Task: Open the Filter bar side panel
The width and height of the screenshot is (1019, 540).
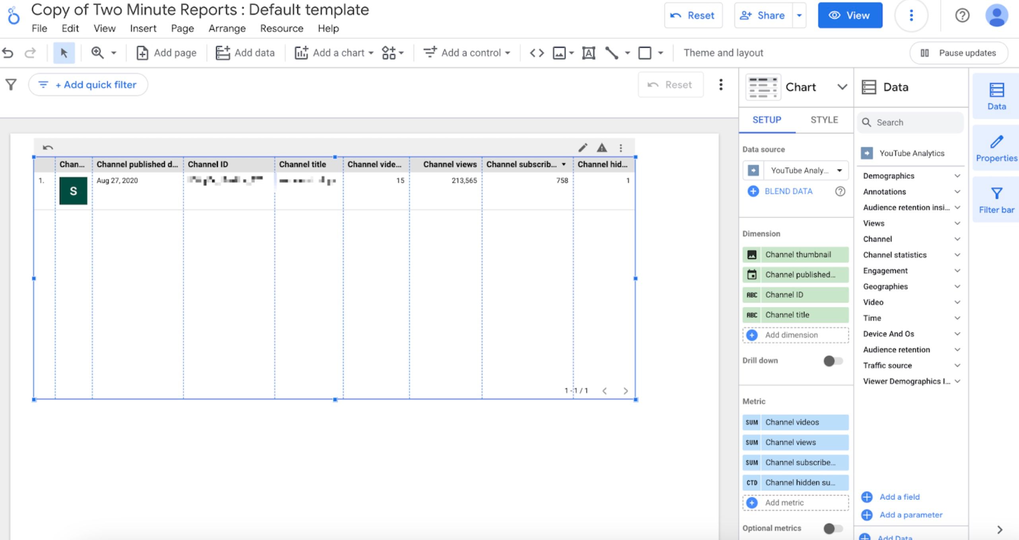Action: click(996, 200)
